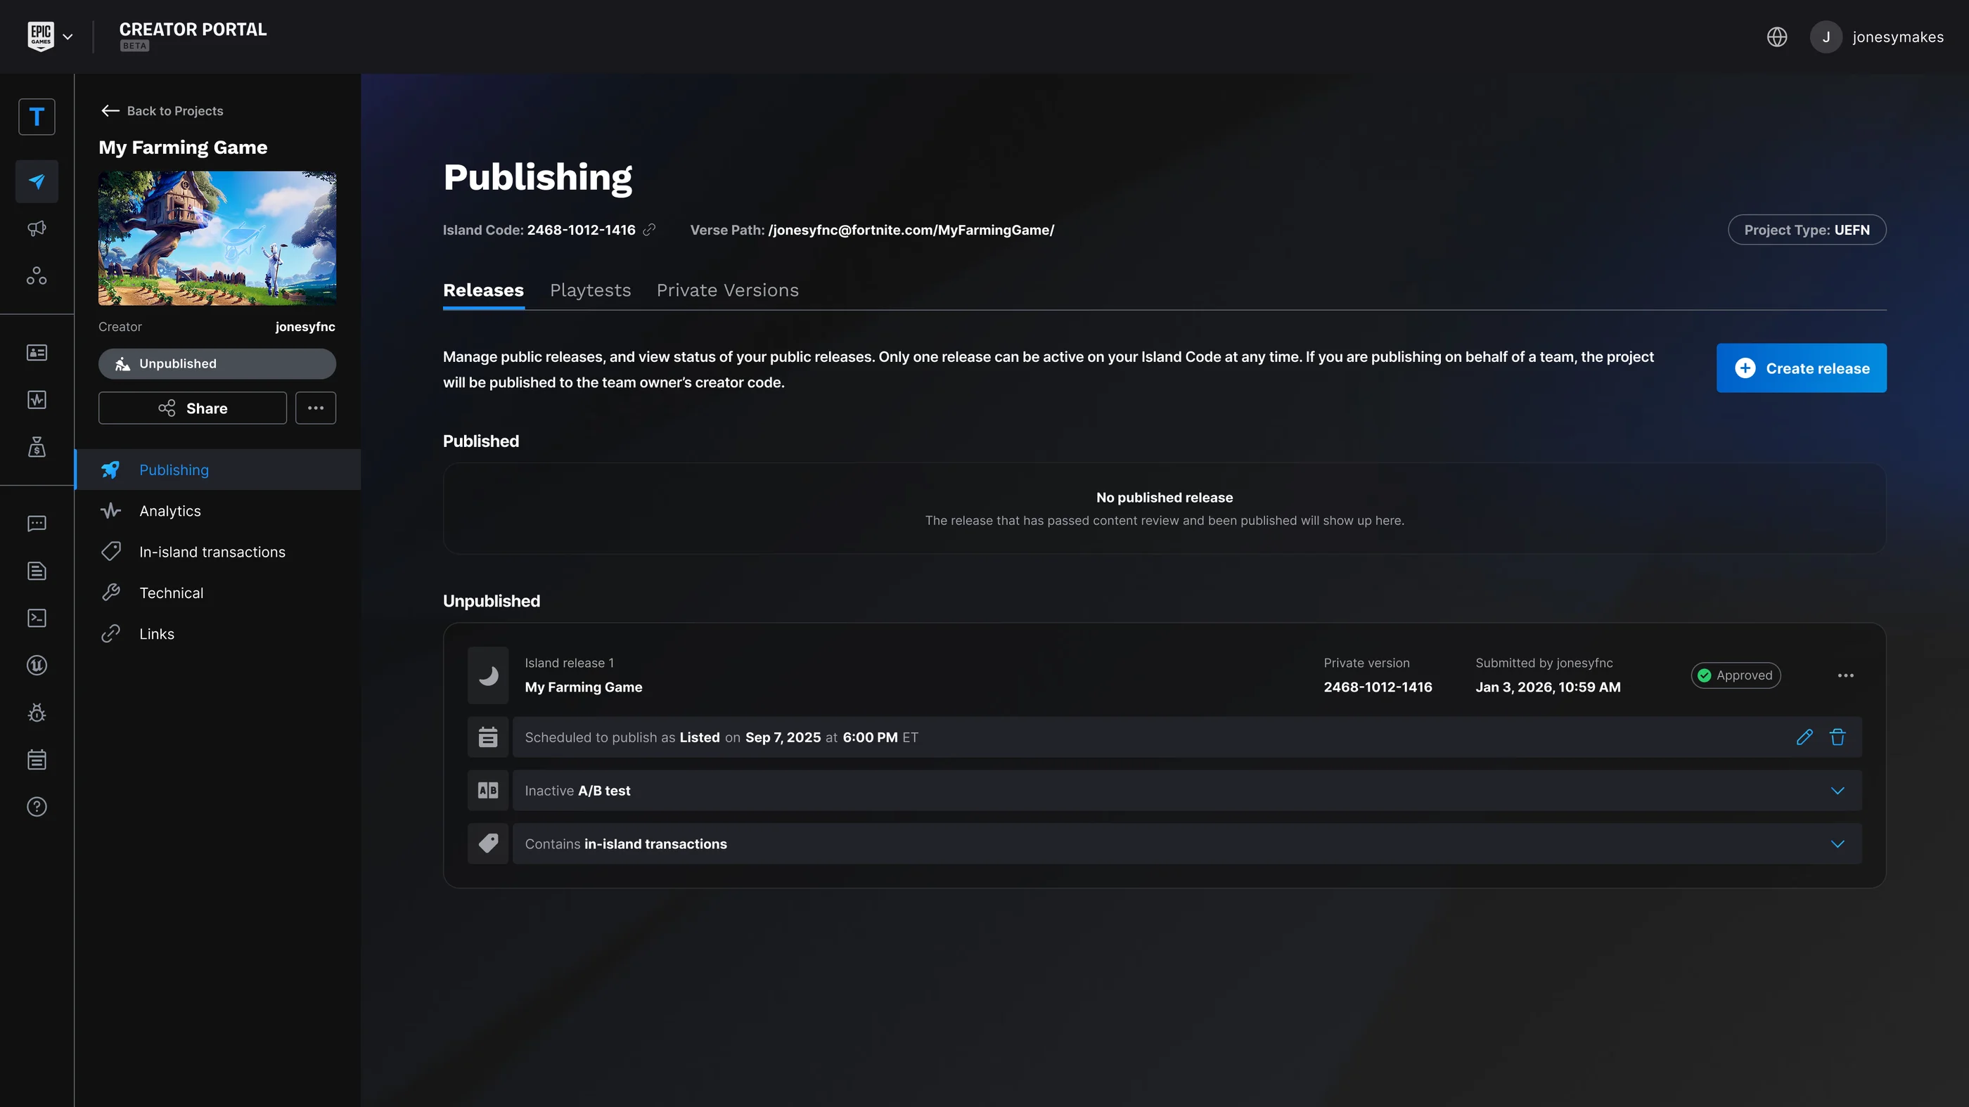Click the Project Type: UEFN badge
This screenshot has width=1969, height=1107.
[1807, 230]
